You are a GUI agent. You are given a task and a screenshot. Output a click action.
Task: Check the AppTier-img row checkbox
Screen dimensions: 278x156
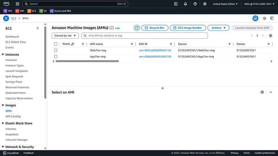tap(56, 57)
